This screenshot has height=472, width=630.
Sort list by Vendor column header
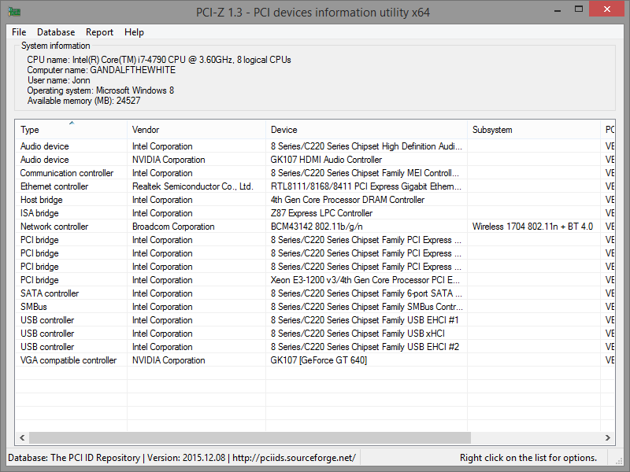click(x=195, y=130)
